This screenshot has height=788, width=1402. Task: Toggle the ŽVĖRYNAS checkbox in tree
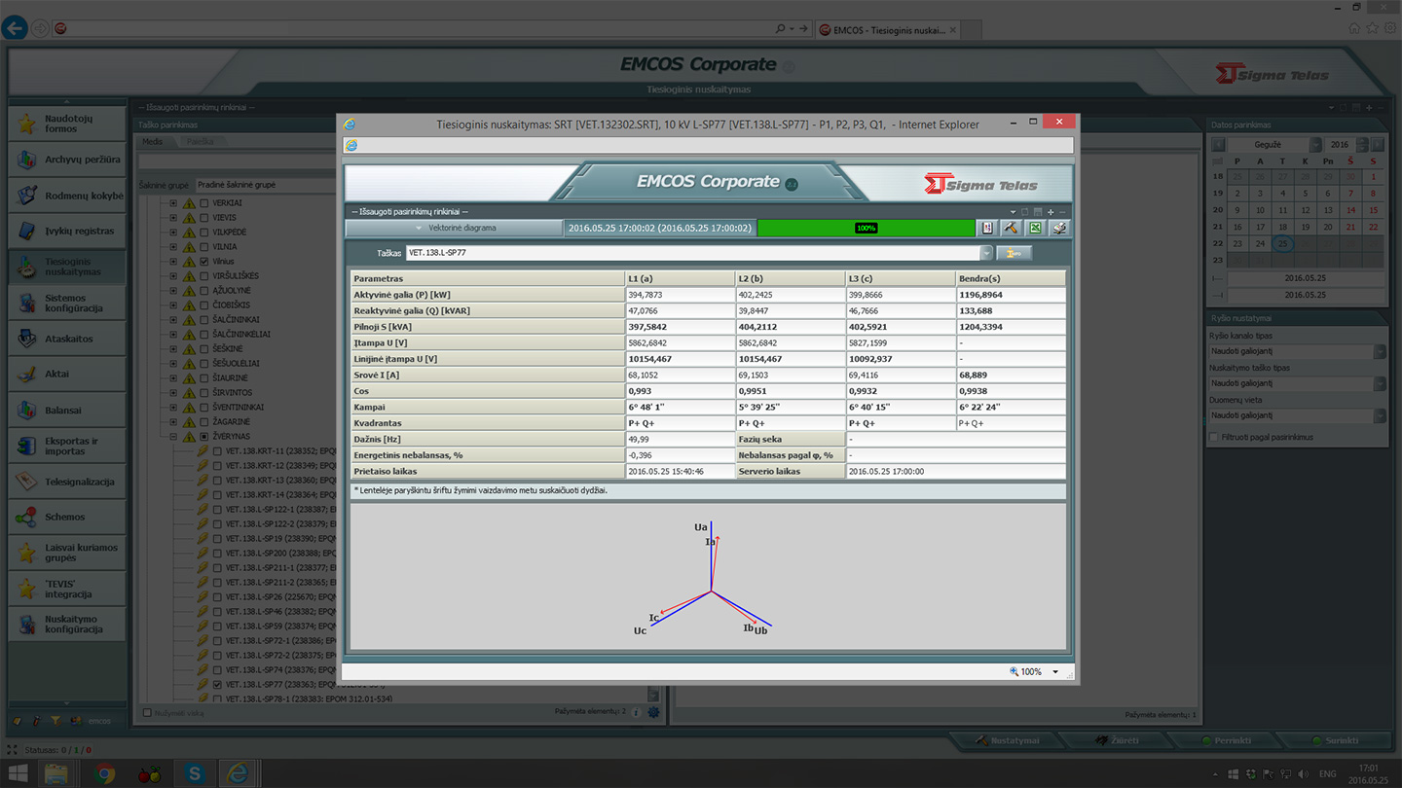(203, 437)
